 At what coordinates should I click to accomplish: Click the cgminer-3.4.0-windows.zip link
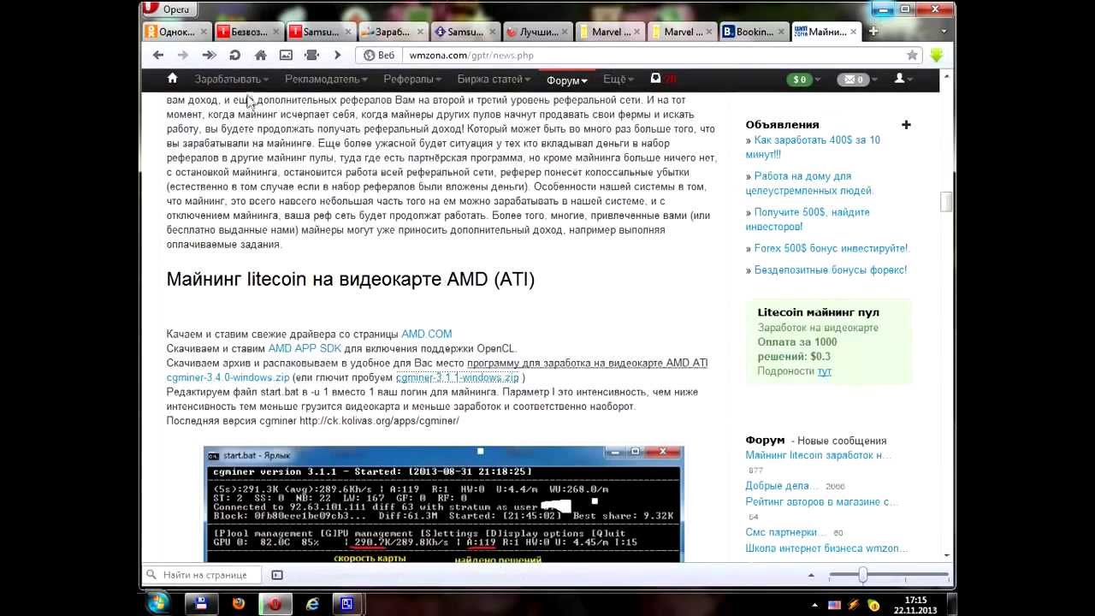[228, 377]
